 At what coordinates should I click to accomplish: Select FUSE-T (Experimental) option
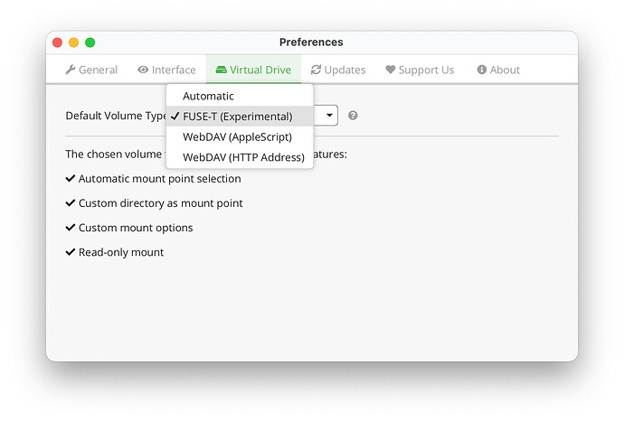240,117
